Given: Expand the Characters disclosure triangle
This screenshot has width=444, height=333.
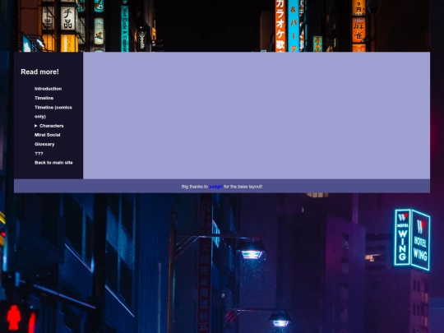Looking at the screenshot, I should [36, 126].
